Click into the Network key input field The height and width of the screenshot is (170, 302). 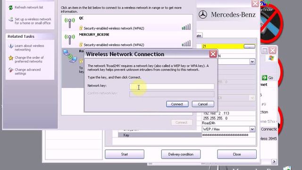172,86
